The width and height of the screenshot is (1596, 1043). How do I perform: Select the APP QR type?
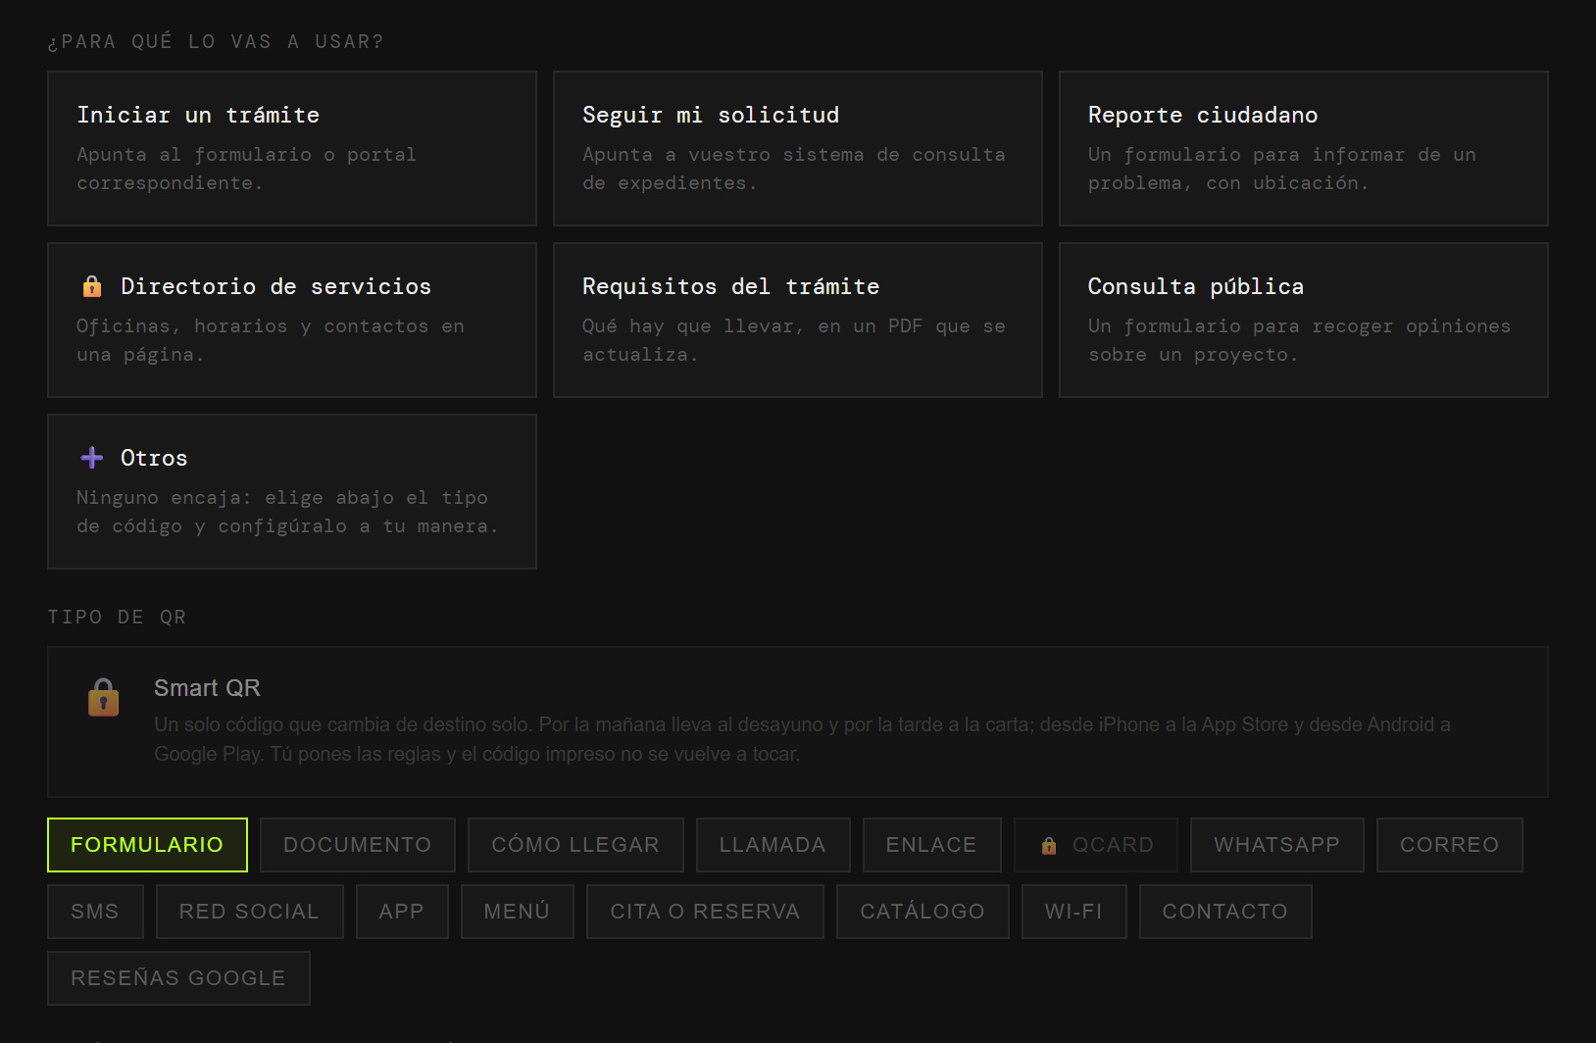(x=402, y=912)
